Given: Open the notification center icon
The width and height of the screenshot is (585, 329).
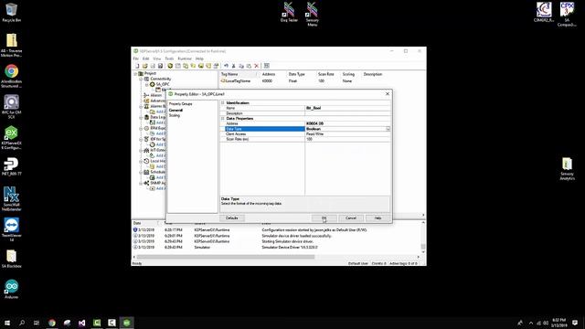Looking at the screenshot, I should 575,323.
